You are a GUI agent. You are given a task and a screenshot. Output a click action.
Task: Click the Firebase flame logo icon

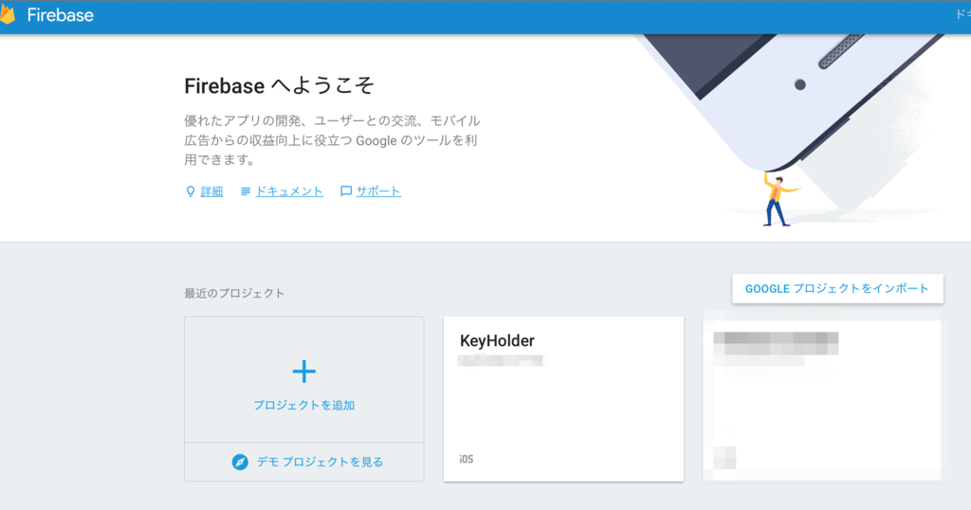click(8, 14)
